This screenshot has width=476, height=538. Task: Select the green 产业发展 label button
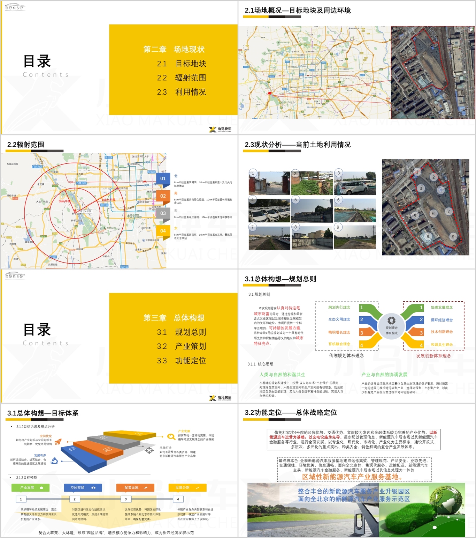[x=31, y=488]
